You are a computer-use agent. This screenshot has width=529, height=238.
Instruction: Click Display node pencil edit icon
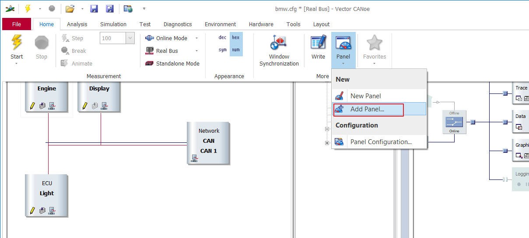coord(85,106)
